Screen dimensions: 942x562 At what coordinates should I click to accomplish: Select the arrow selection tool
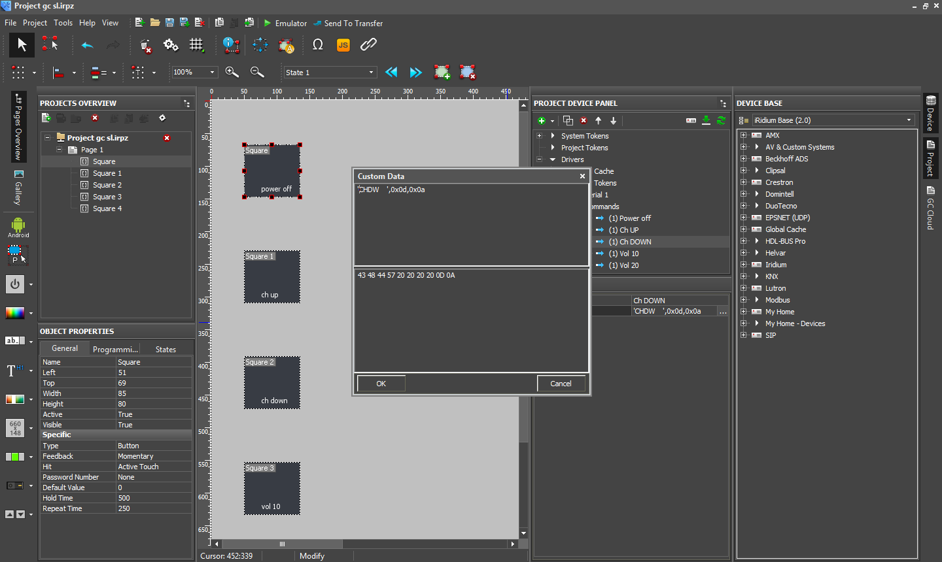(22, 45)
